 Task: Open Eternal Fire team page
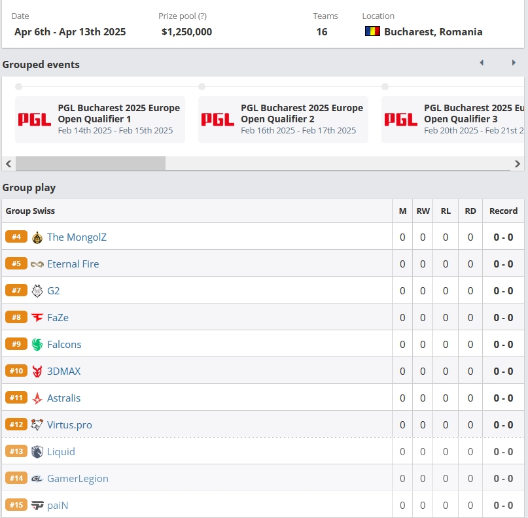pyautogui.click(x=73, y=264)
